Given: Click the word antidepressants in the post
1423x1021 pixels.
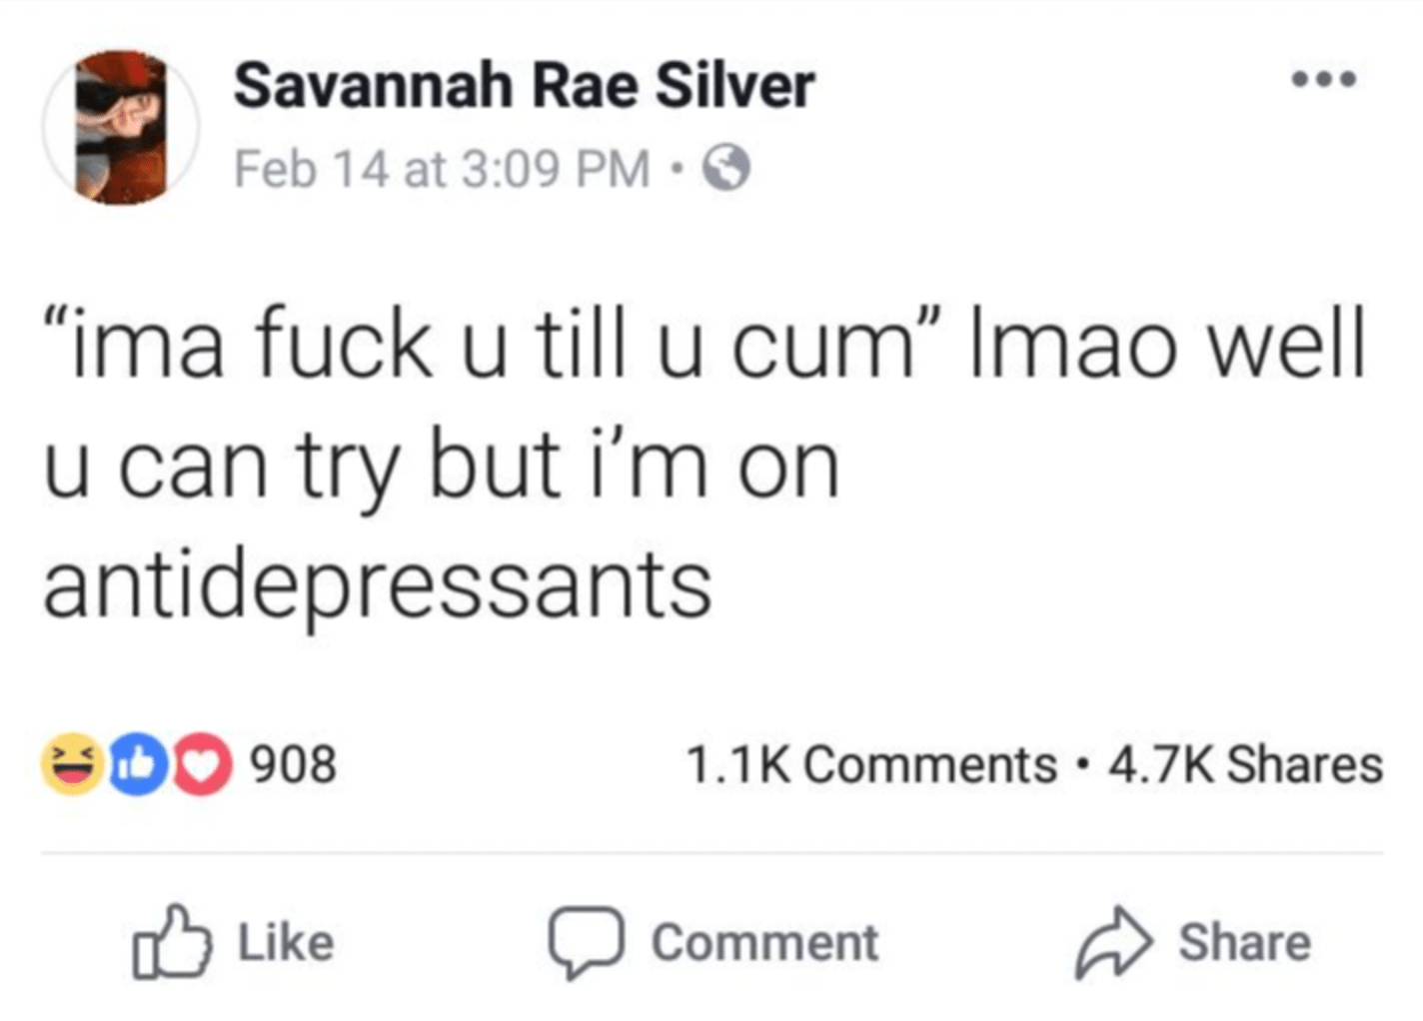Looking at the screenshot, I should coord(377,584).
